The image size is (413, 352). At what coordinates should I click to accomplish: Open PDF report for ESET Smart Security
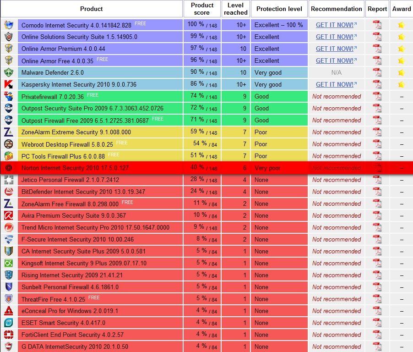(377, 323)
